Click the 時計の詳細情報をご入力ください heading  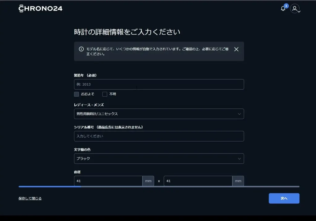coord(127,32)
